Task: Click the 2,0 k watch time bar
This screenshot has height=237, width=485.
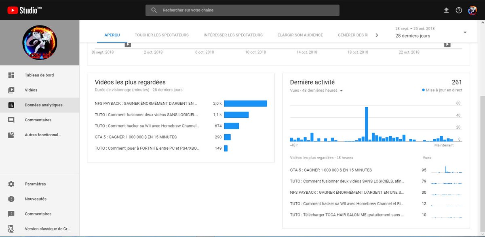Action: click(246, 104)
